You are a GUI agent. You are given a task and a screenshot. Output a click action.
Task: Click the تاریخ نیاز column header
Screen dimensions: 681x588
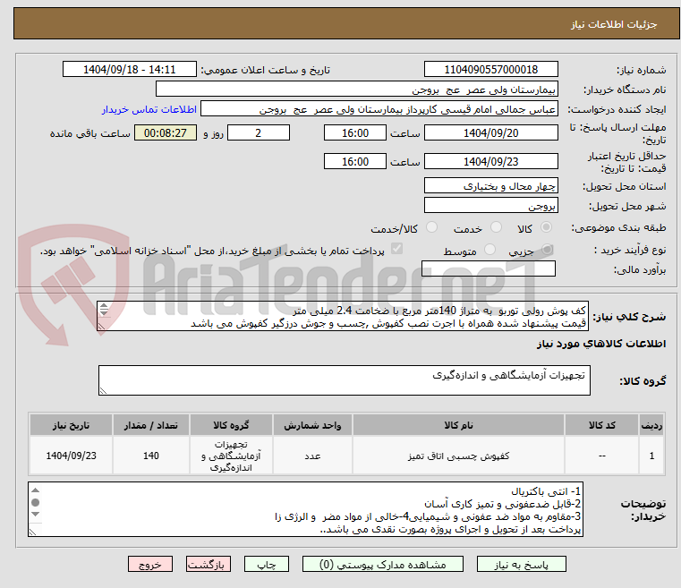[72, 425]
